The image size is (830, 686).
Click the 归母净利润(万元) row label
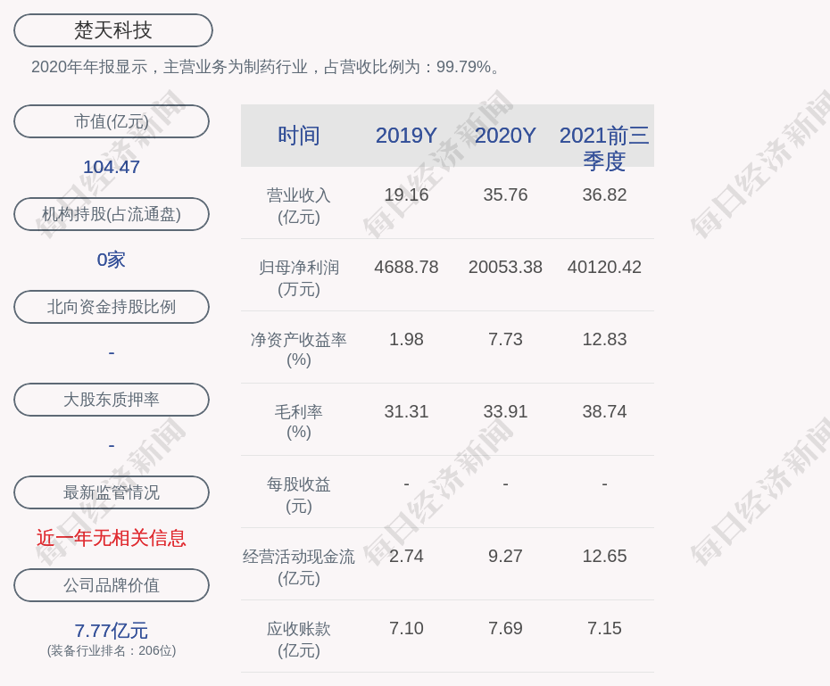point(299,277)
